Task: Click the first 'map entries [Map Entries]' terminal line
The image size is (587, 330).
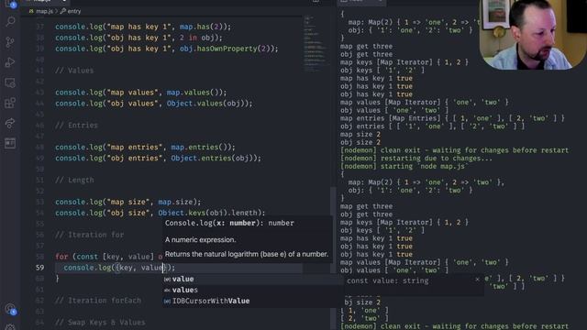Action: click(452, 118)
